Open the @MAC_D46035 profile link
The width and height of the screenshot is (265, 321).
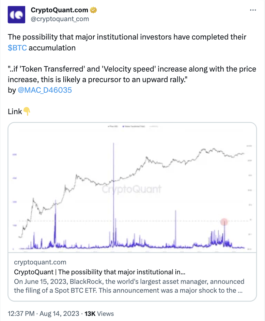point(45,90)
